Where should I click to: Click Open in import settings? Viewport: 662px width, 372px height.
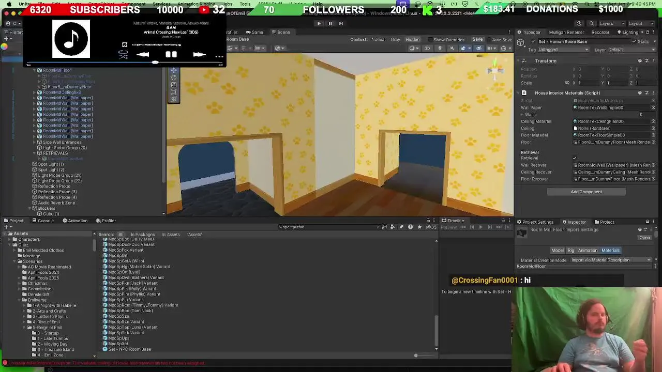[644, 238]
